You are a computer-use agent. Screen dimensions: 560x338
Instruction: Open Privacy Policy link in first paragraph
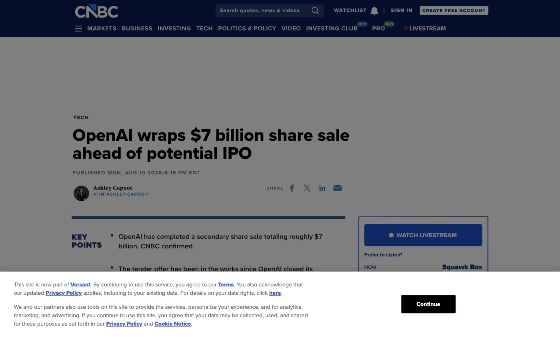pyautogui.click(x=64, y=293)
